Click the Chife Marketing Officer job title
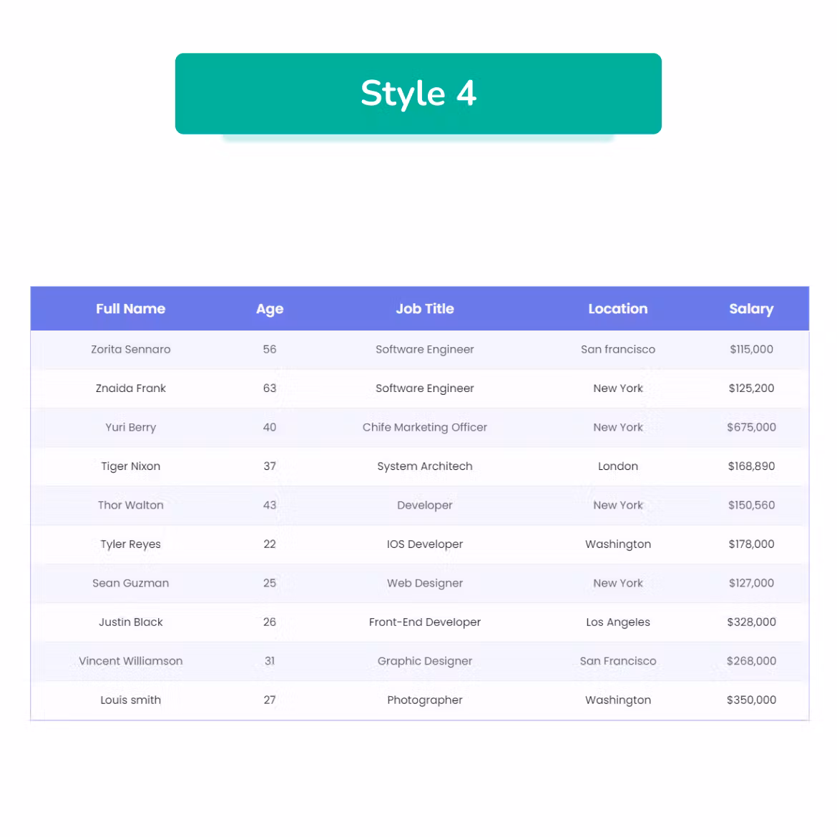 click(x=424, y=427)
